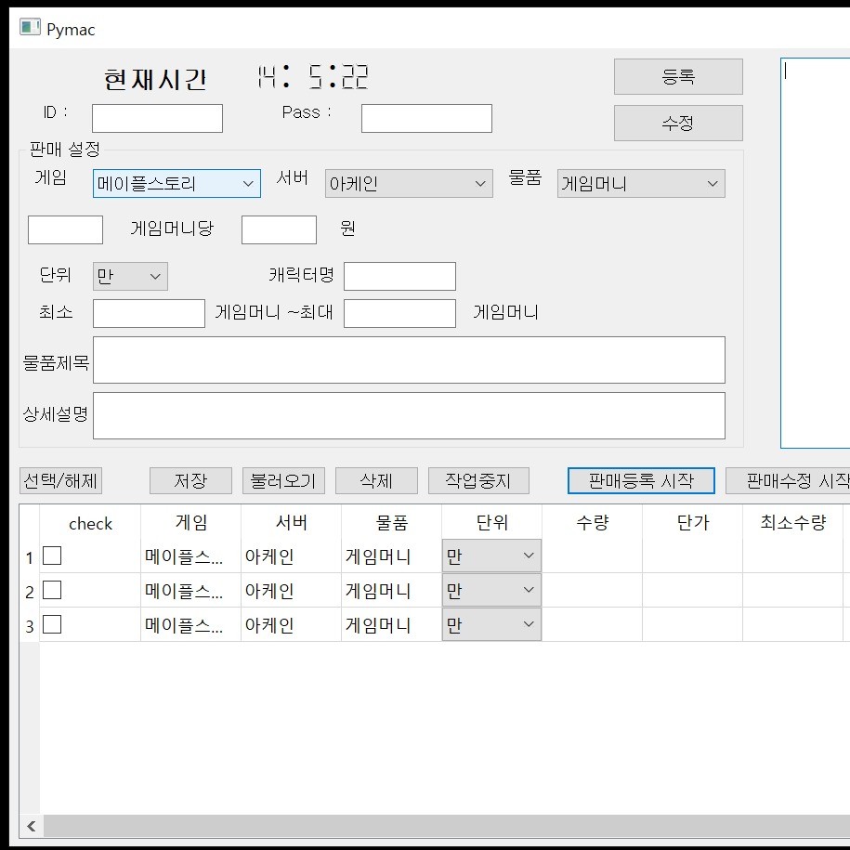This screenshot has height=850, width=850.
Task: Open the 게임 dropdown showing 메이플스토리
Action: click(177, 184)
